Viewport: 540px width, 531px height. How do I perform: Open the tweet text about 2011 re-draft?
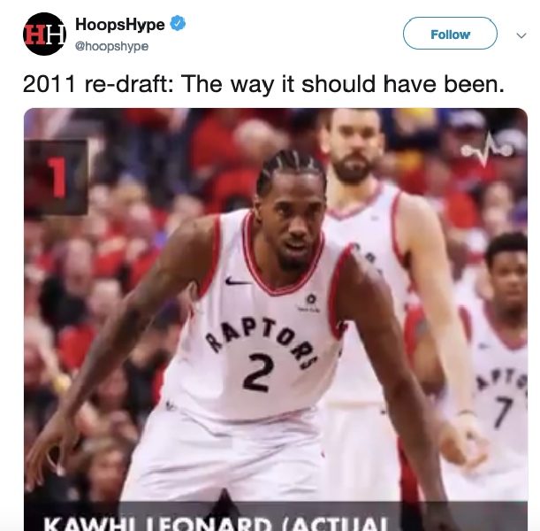click(x=263, y=84)
